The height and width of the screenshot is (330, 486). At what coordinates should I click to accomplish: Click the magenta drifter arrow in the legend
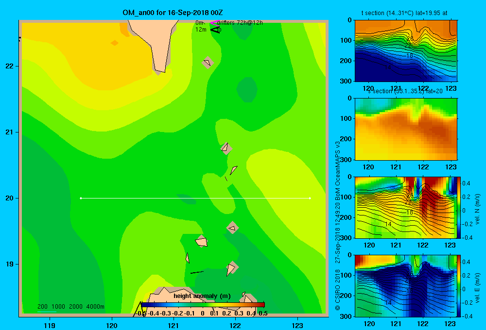[214, 23]
